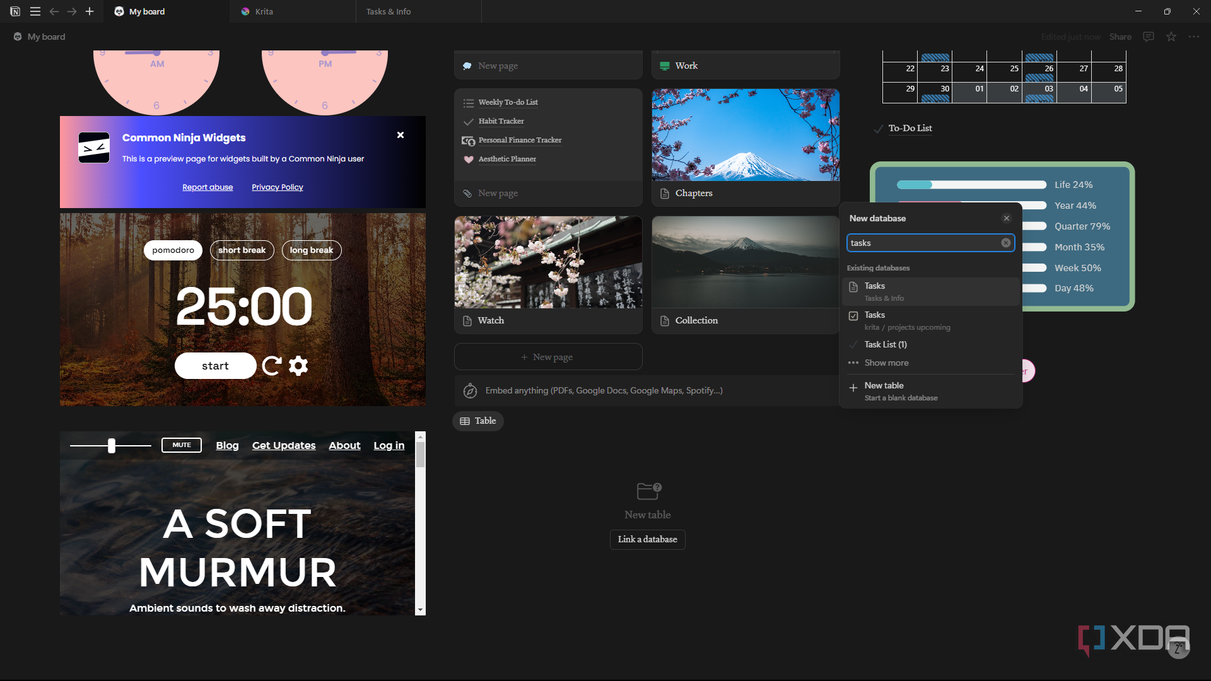The height and width of the screenshot is (681, 1211).
Task: Switch to the Krita tab
Action: (293, 11)
